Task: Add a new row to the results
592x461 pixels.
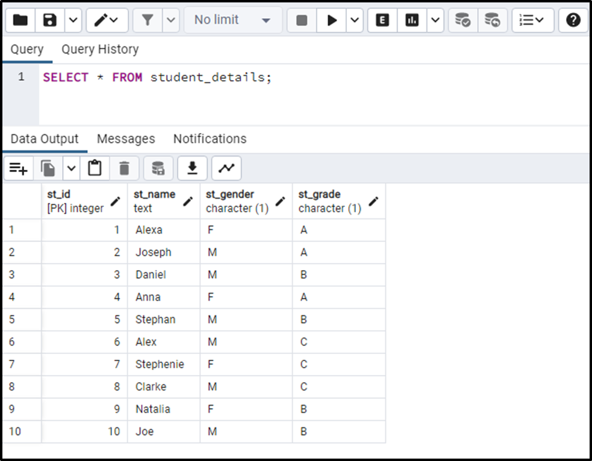Action: tap(18, 168)
